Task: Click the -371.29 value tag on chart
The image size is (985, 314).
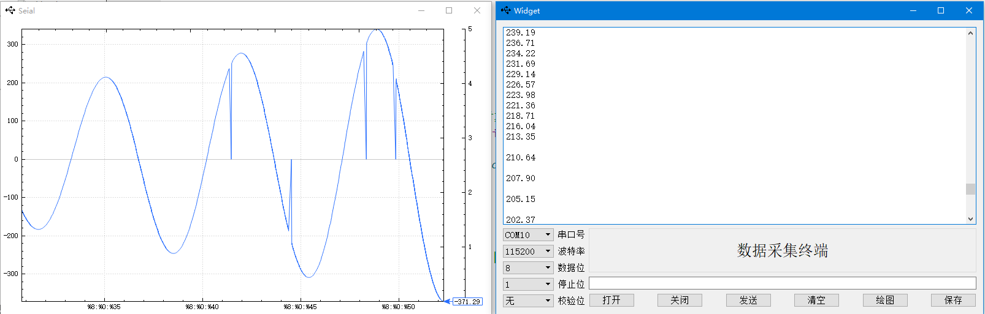Action: click(x=467, y=301)
